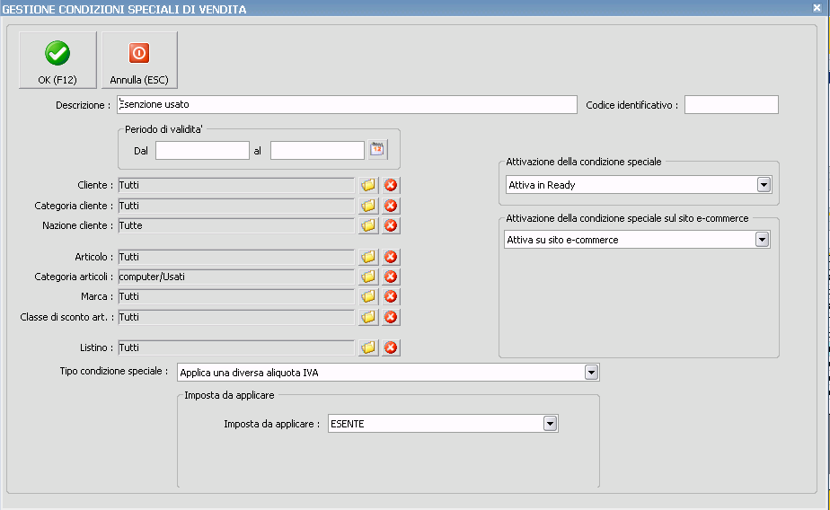Browse for a Cliente with folder icon
The width and height of the screenshot is (830, 510).
click(x=368, y=185)
